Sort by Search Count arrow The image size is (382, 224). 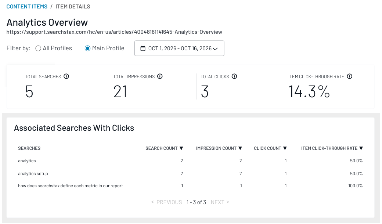181,148
